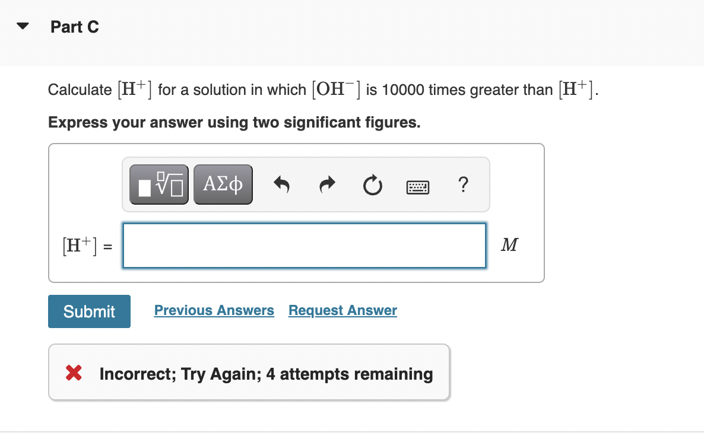The height and width of the screenshot is (439, 704).
Task: Open the equation editor help
Action: tap(463, 185)
